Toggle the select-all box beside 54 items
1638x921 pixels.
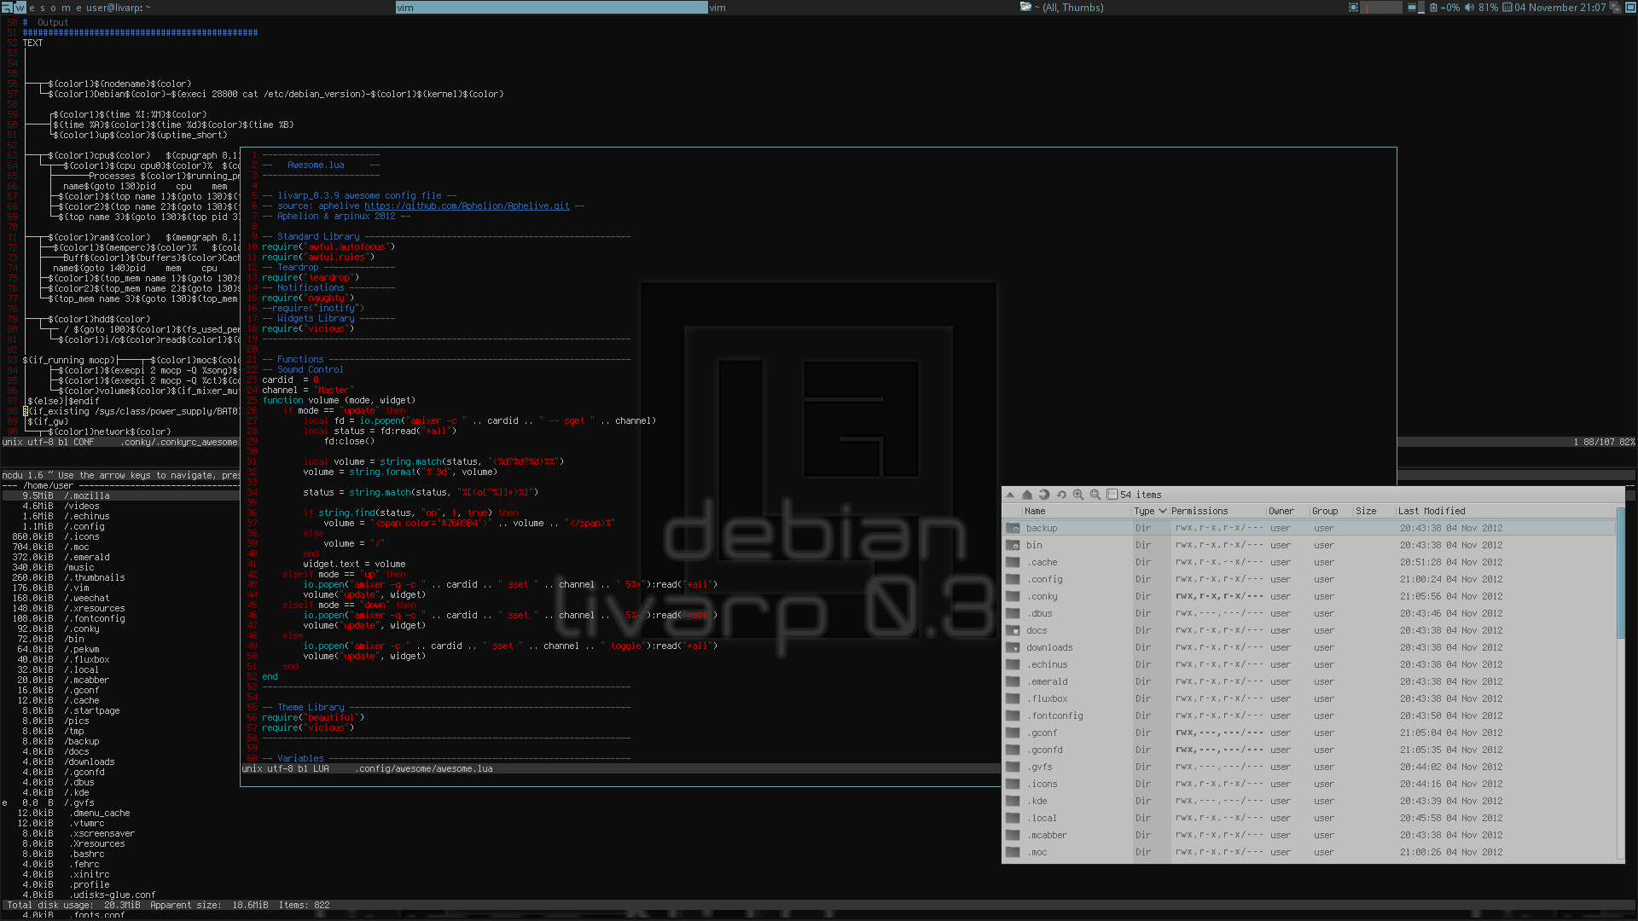1112,495
